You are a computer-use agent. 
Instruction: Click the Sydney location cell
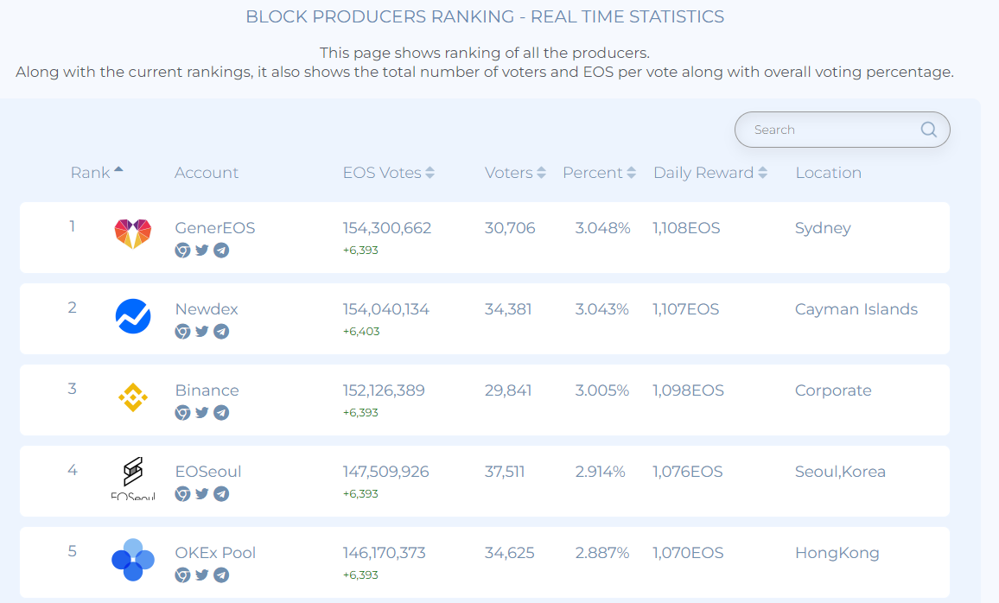click(823, 229)
